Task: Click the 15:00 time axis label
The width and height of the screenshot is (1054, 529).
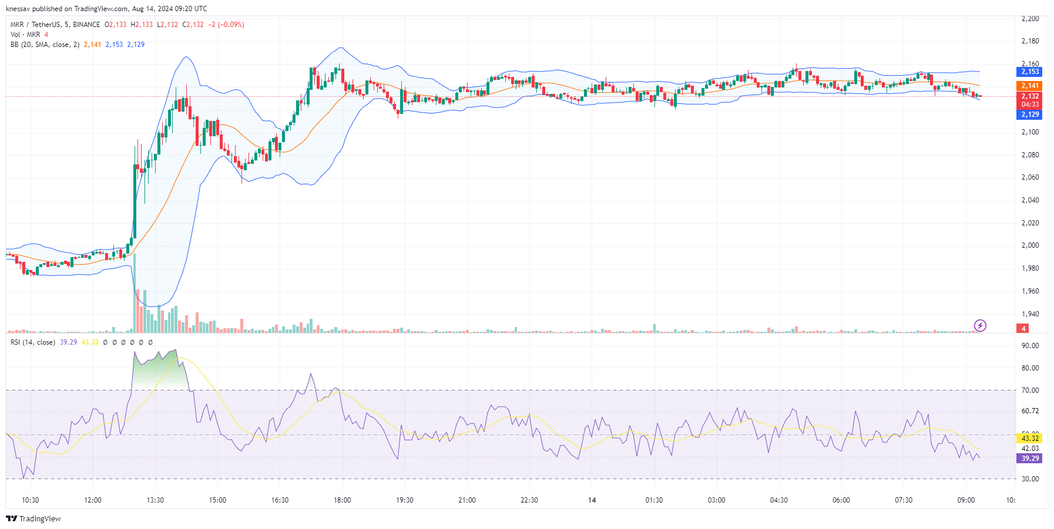Action: tap(217, 500)
